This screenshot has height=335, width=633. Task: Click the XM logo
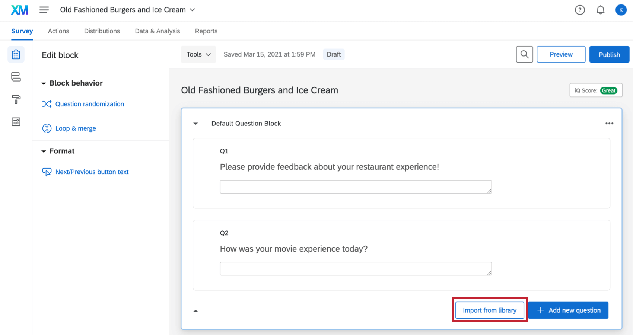pyautogui.click(x=19, y=10)
